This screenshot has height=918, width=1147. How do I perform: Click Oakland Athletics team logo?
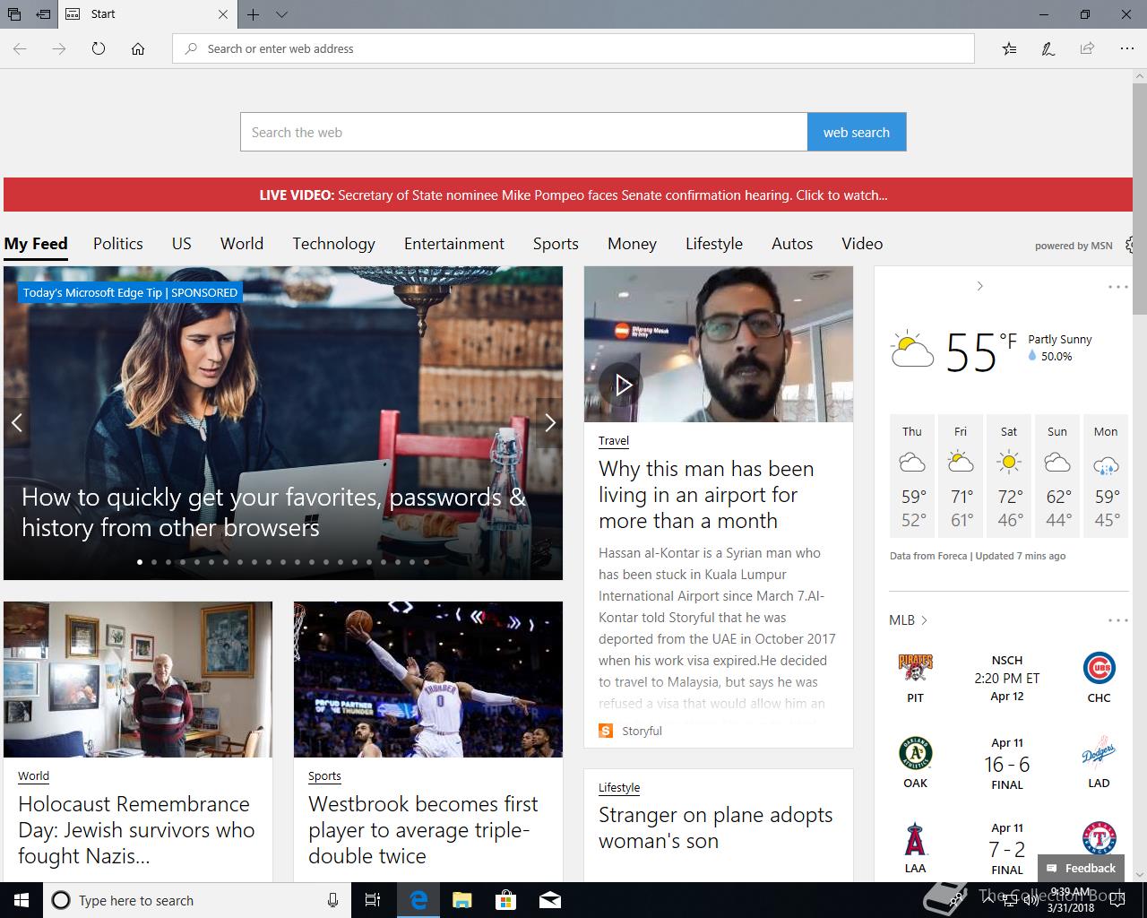point(915,753)
